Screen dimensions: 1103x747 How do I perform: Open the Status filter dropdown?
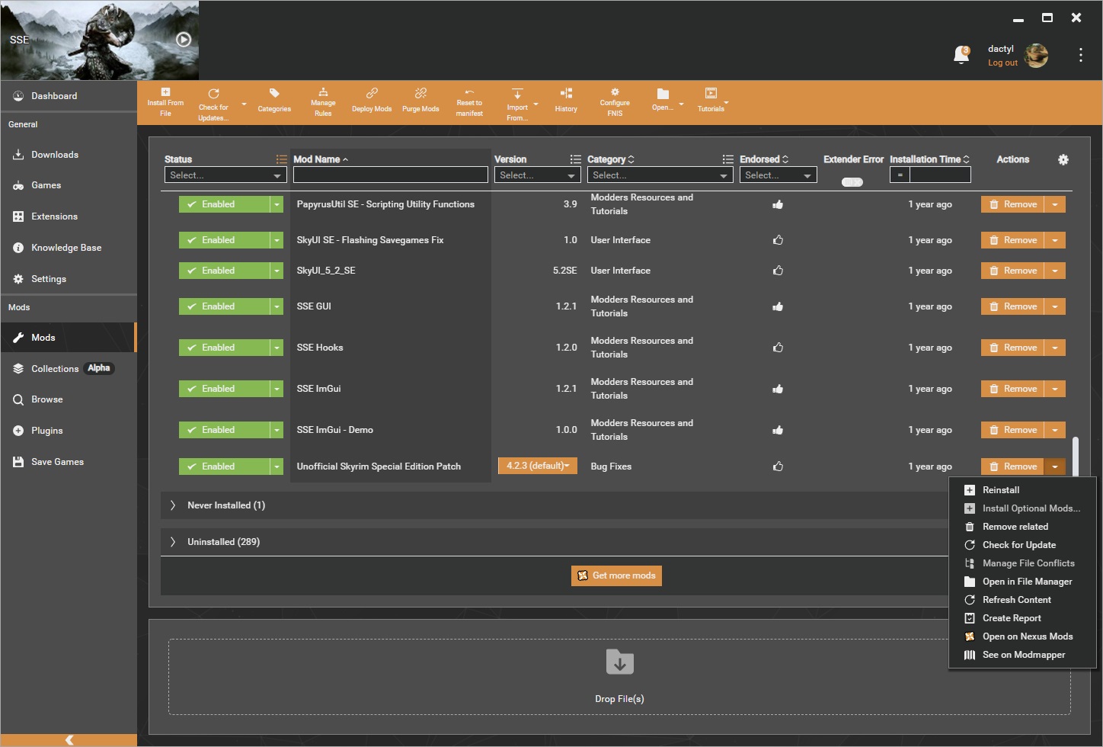point(225,175)
